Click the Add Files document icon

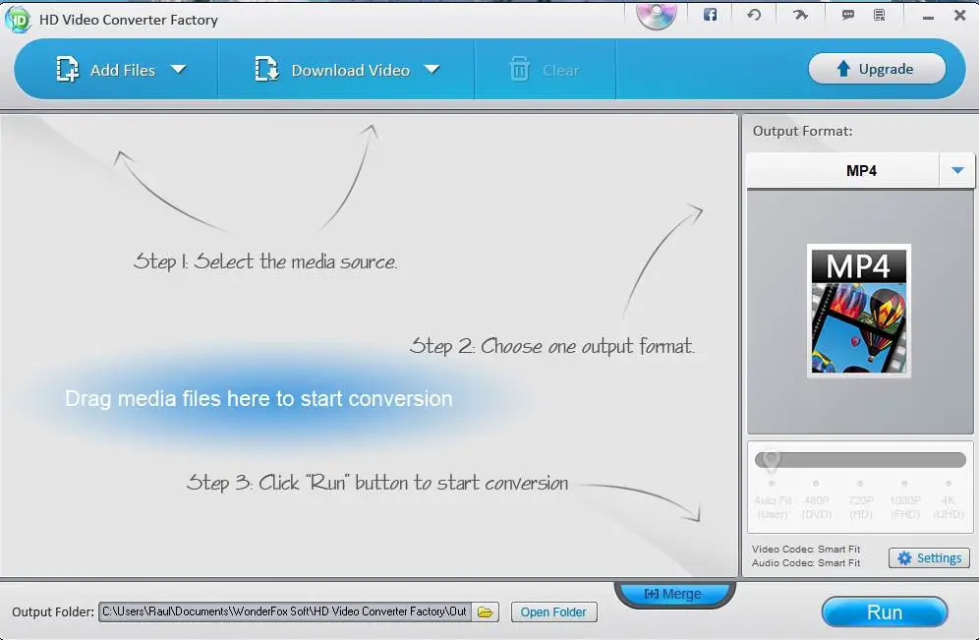pyautogui.click(x=68, y=69)
